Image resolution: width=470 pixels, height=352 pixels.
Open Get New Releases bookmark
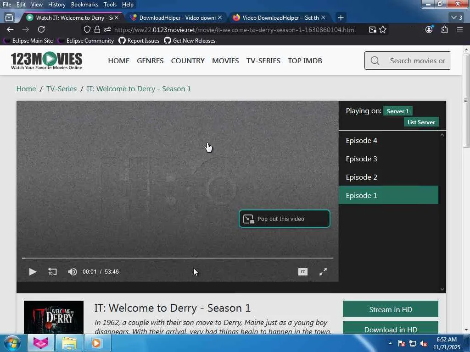point(190,41)
